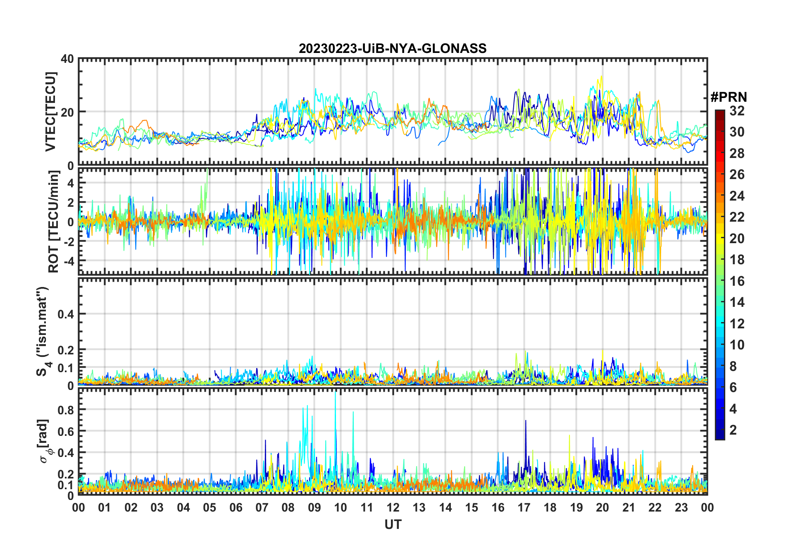Click hour 23 on the UT x-axis

point(681,507)
